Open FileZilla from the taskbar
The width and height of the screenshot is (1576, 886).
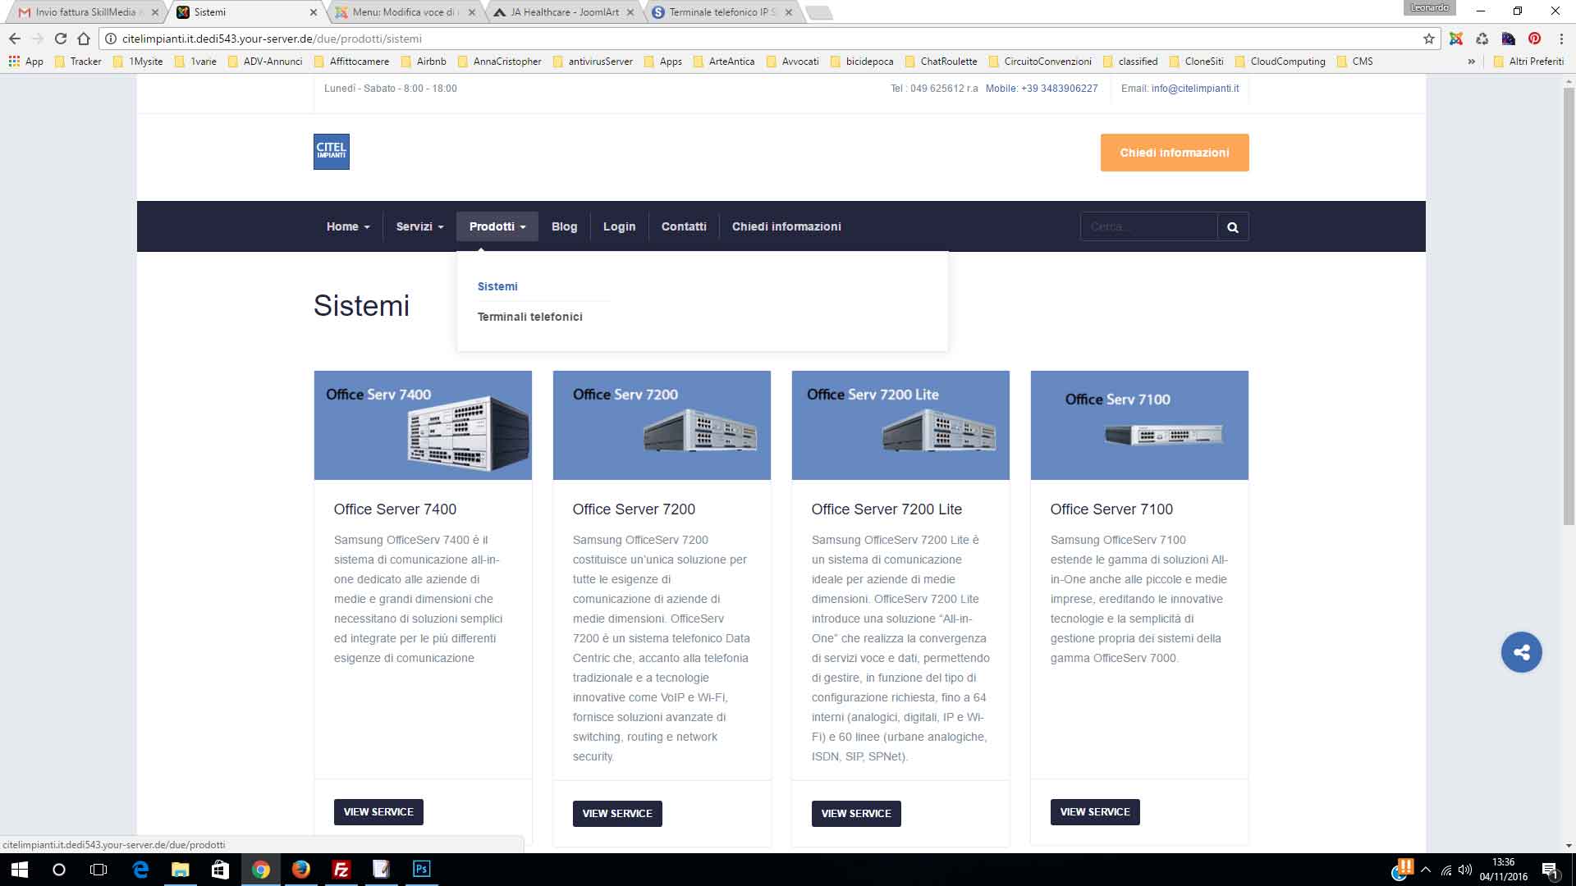341,870
